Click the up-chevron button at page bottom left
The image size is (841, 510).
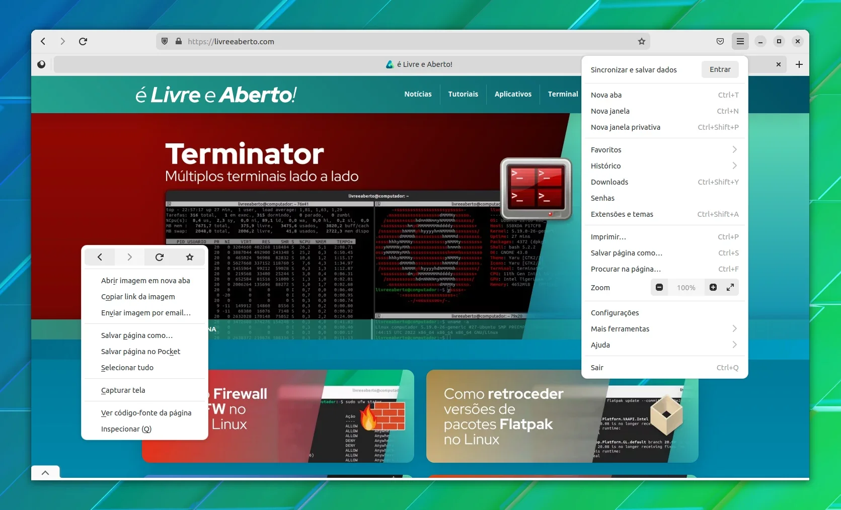point(45,472)
